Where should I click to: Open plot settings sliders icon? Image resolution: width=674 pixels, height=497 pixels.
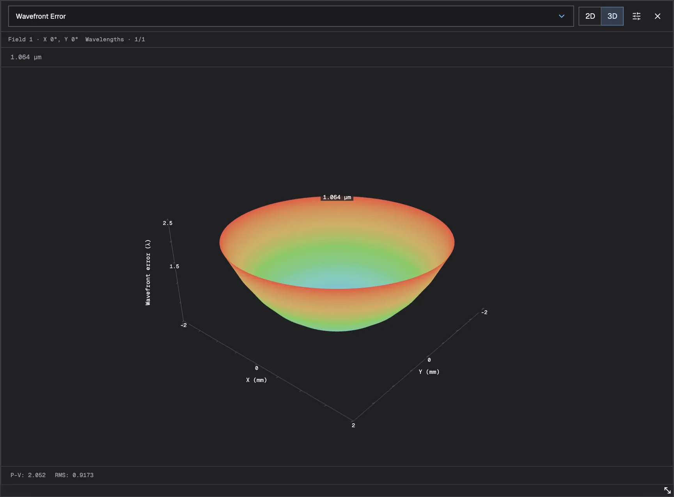pos(637,16)
